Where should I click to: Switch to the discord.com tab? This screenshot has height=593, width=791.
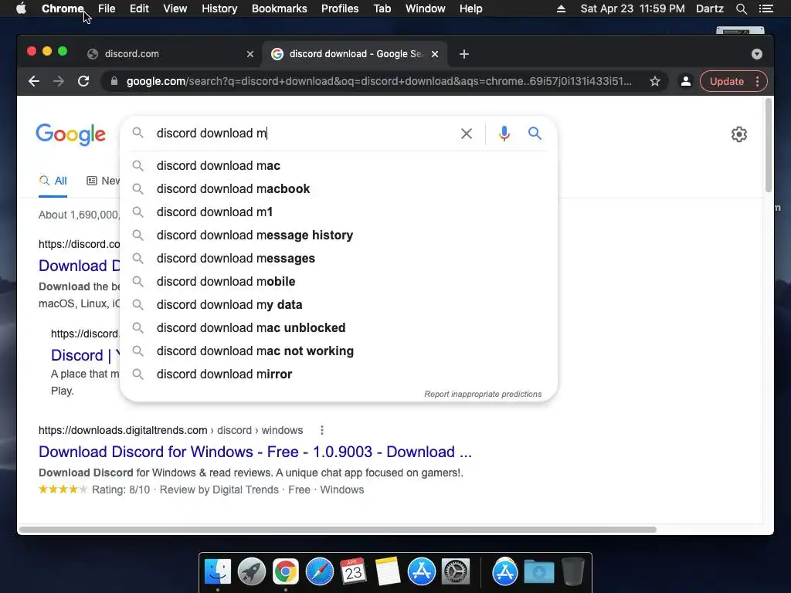pos(171,54)
